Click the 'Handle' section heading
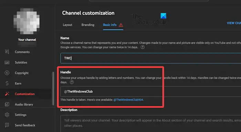The image size is (241, 132). (66, 72)
